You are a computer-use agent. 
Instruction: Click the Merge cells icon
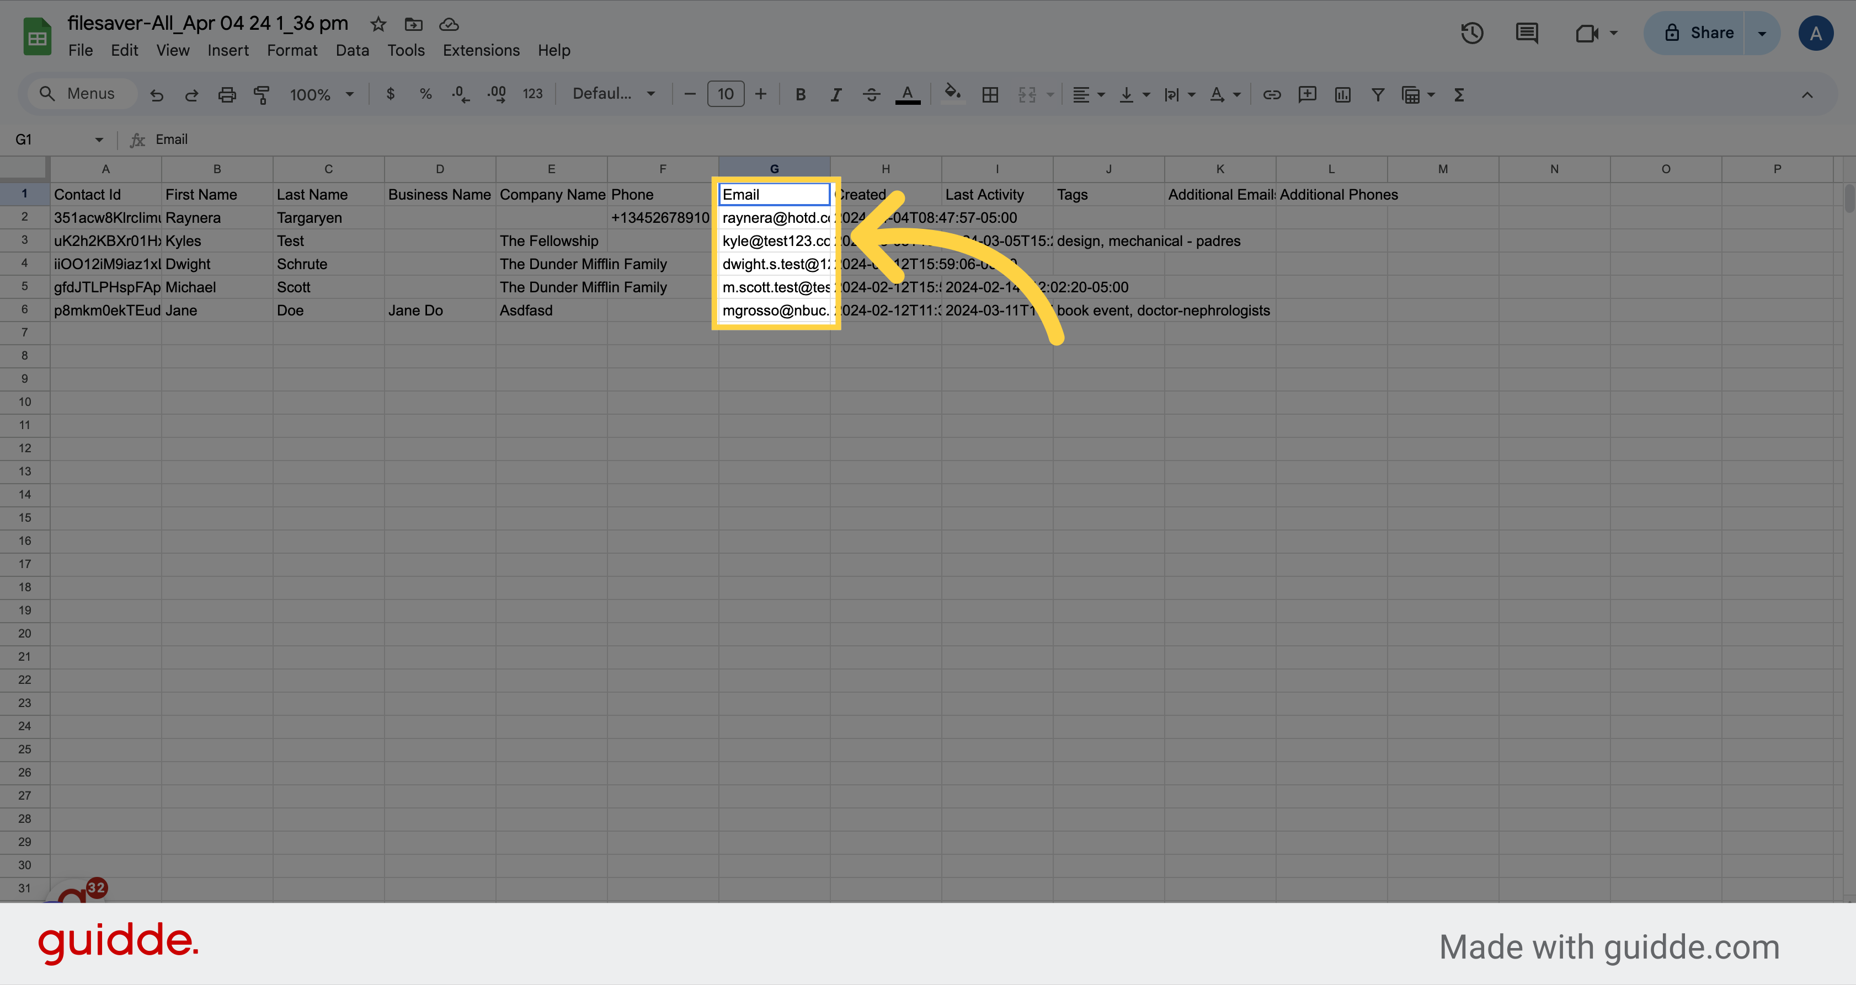(1027, 94)
